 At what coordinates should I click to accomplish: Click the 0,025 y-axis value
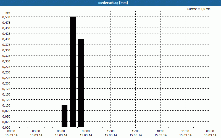pos(6,122)
